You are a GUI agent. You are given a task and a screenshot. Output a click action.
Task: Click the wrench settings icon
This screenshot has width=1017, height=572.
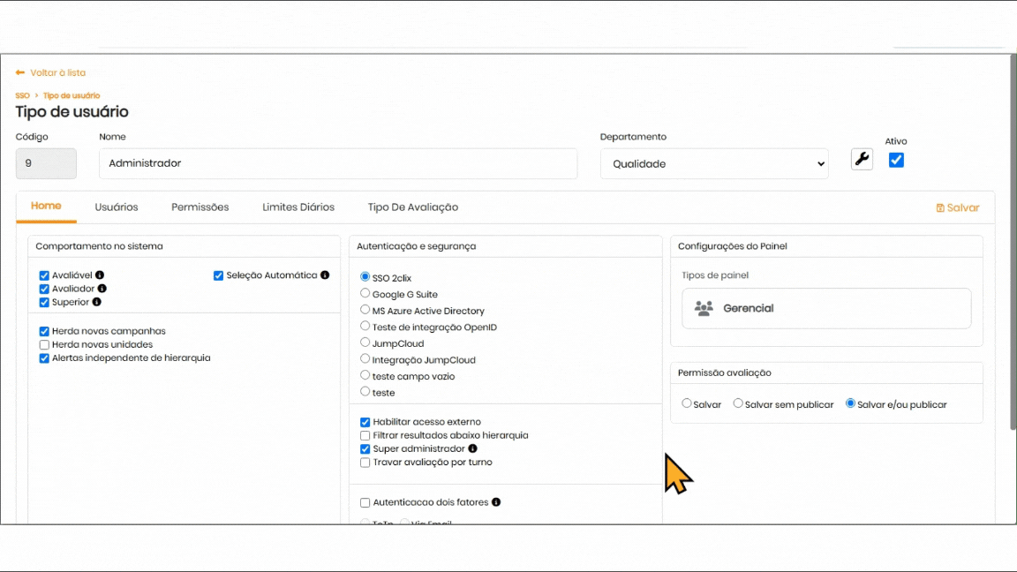(x=862, y=160)
